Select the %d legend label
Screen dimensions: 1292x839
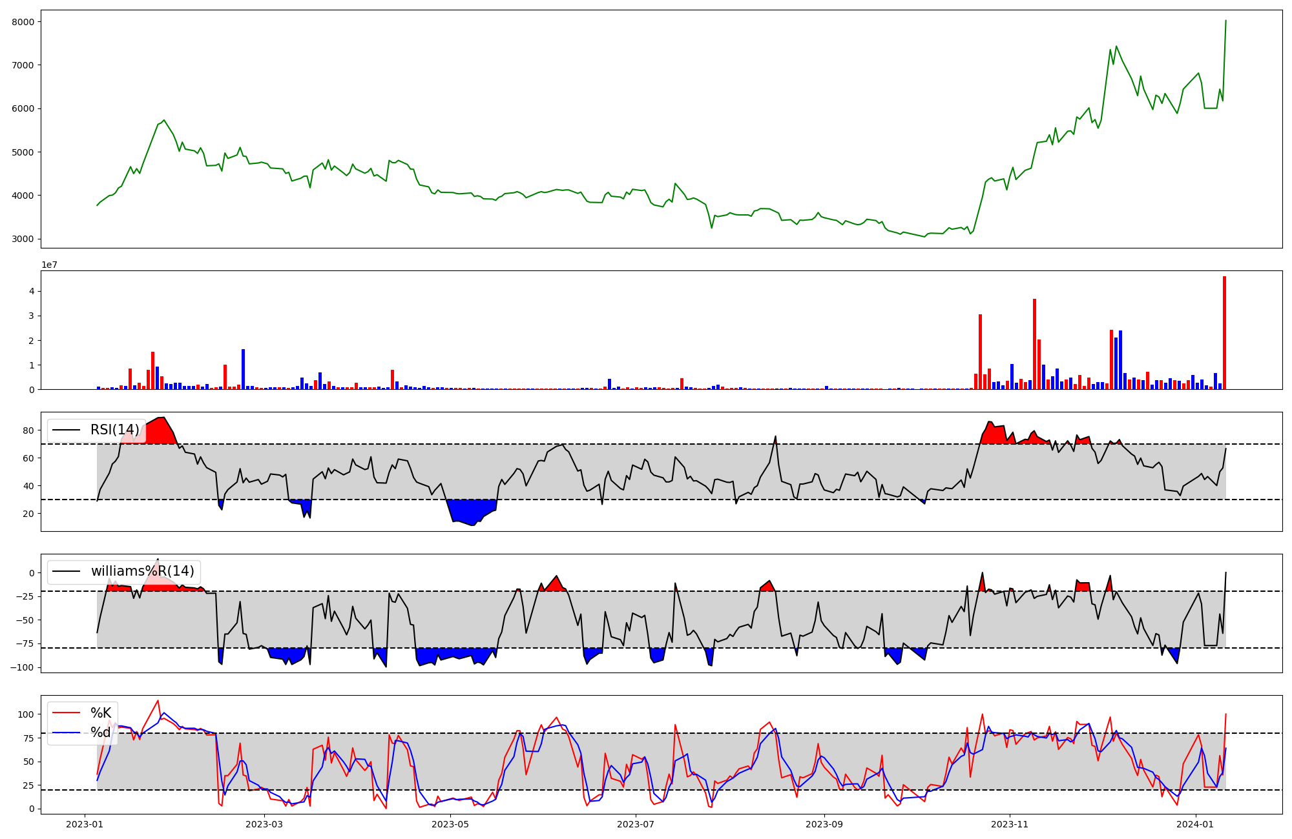point(101,733)
